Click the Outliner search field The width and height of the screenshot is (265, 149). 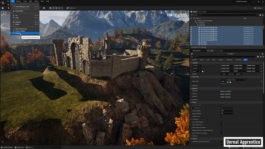point(227,15)
